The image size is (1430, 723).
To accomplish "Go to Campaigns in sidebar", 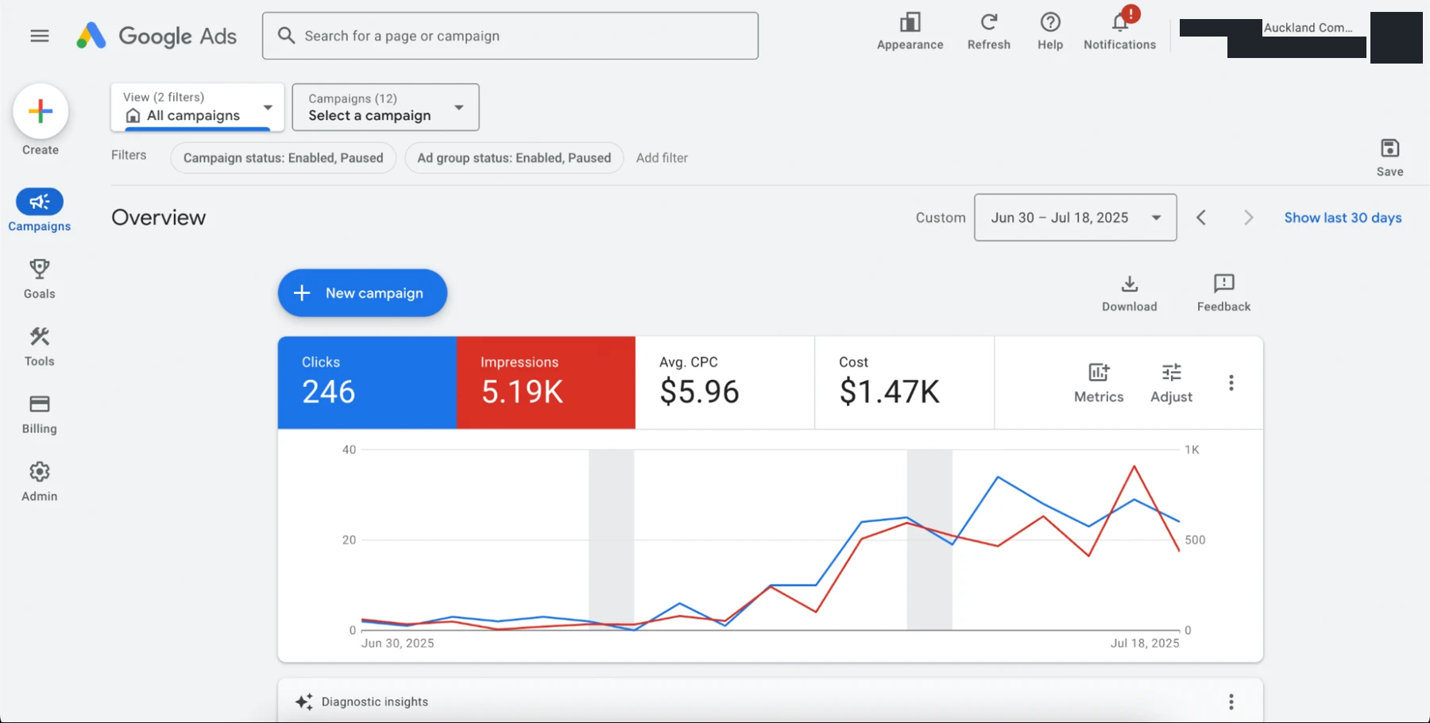I will [x=40, y=211].
